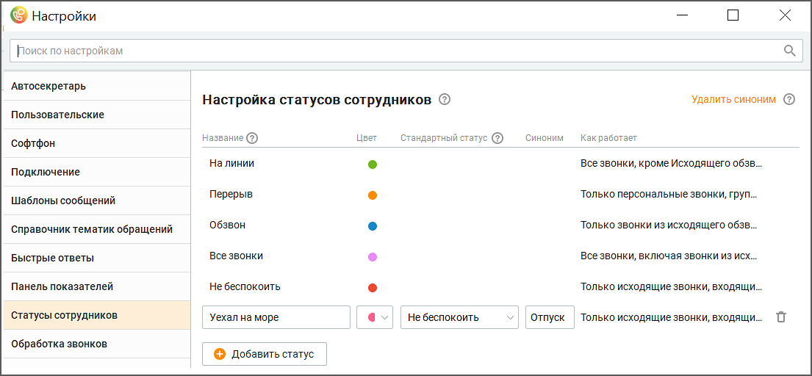Image resolution: width=812 pixels, height=376 pixels.
Task: Click the search magnifier icon
Action: (x=789, y=51)
